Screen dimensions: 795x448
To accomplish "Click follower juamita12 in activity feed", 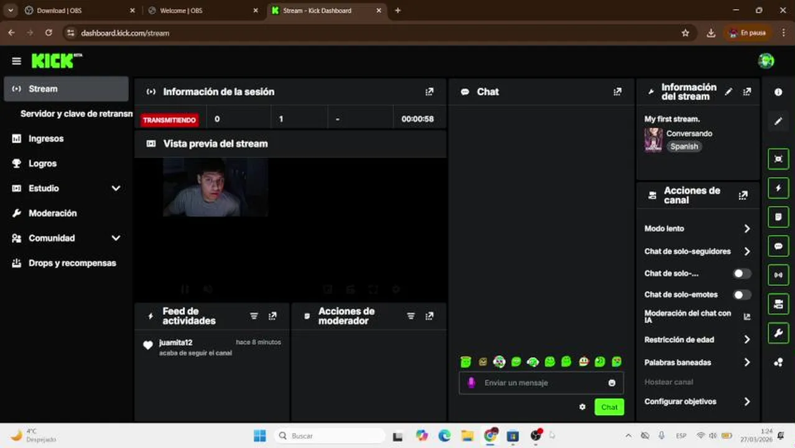I will (175, 342).
